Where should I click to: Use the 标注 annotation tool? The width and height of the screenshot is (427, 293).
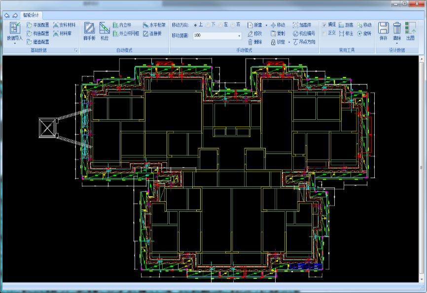[346, 34]
